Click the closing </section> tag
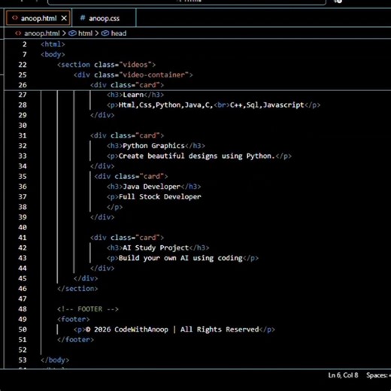 77,289
